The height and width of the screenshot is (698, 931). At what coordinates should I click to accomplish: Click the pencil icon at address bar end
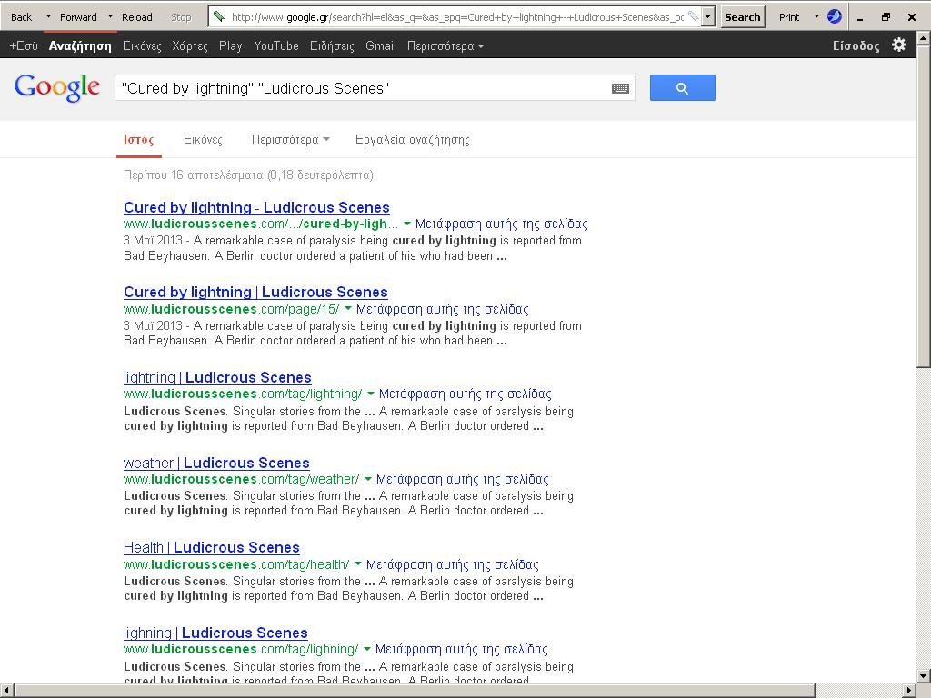coord(693,16)
